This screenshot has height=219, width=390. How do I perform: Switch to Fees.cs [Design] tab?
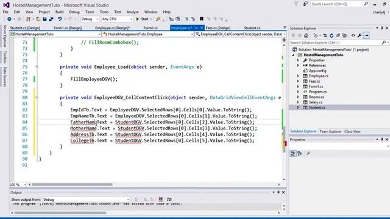(x=218, y=28)
